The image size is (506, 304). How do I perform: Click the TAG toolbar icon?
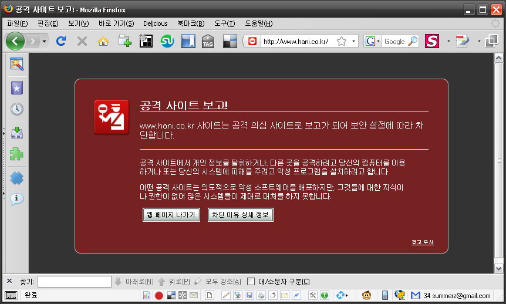(x=208, y=41)
